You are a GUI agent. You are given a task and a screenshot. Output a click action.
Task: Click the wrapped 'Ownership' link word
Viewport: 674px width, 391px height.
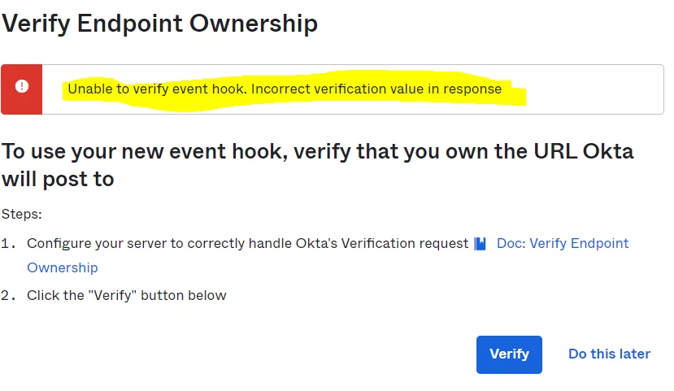63,268
